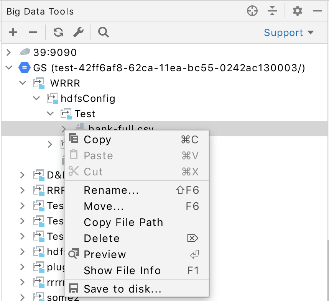329x301 pixels.
Task: Click the locate crosshair icon in header
Action: click(252, 11)
